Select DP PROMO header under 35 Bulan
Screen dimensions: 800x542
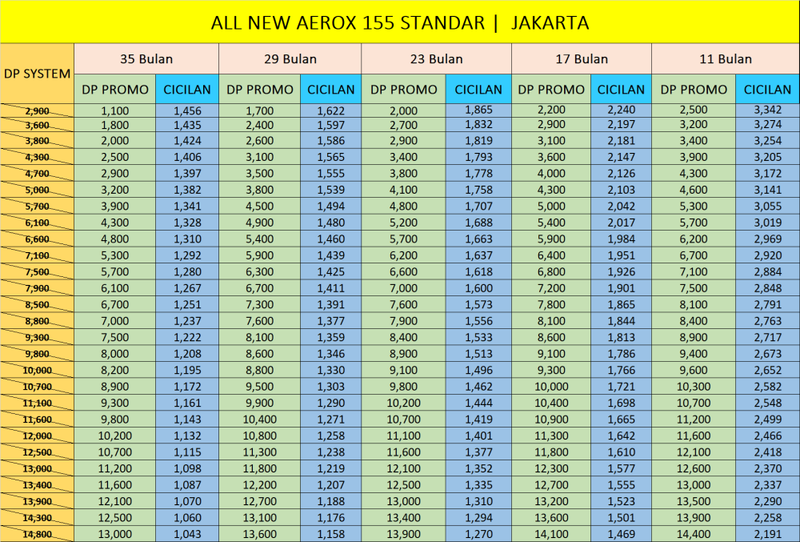[x=115, y=90]
